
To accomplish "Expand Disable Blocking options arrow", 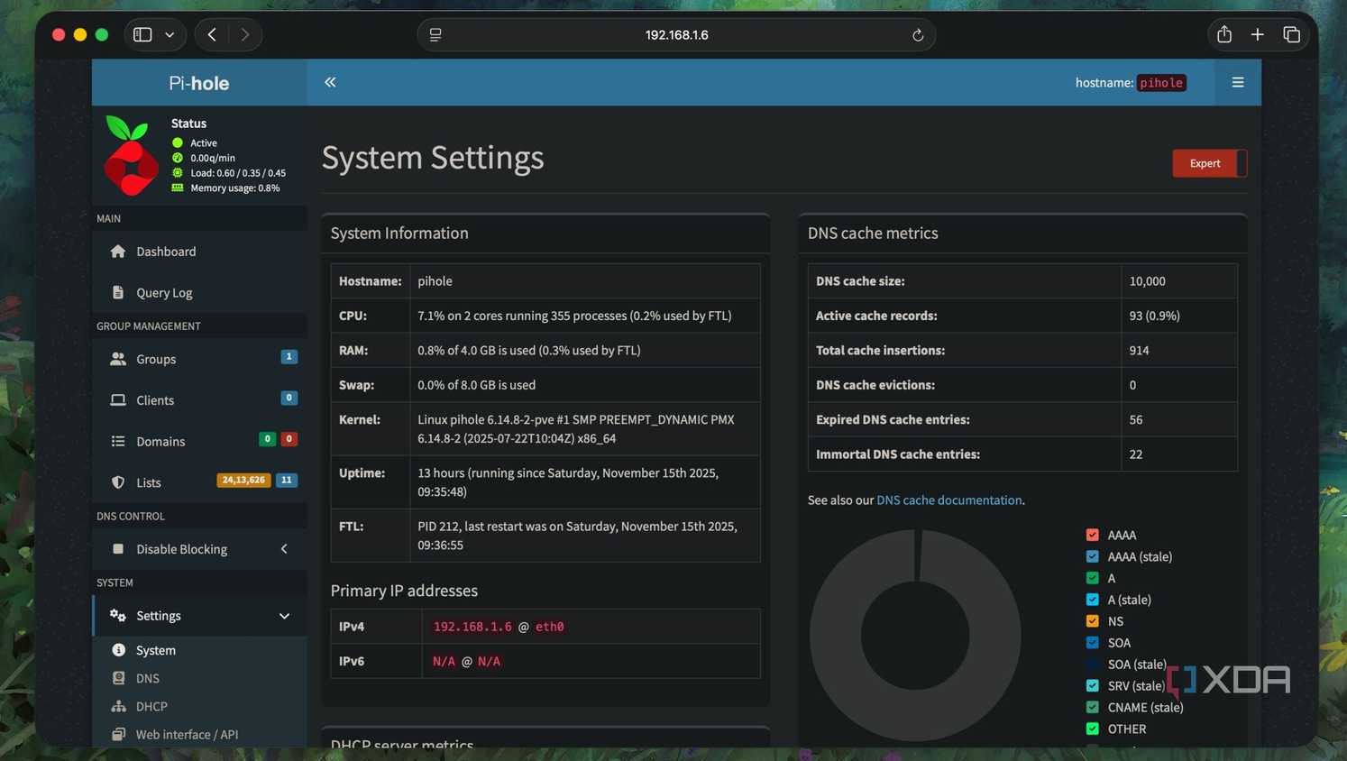I will tap(284, 548).
